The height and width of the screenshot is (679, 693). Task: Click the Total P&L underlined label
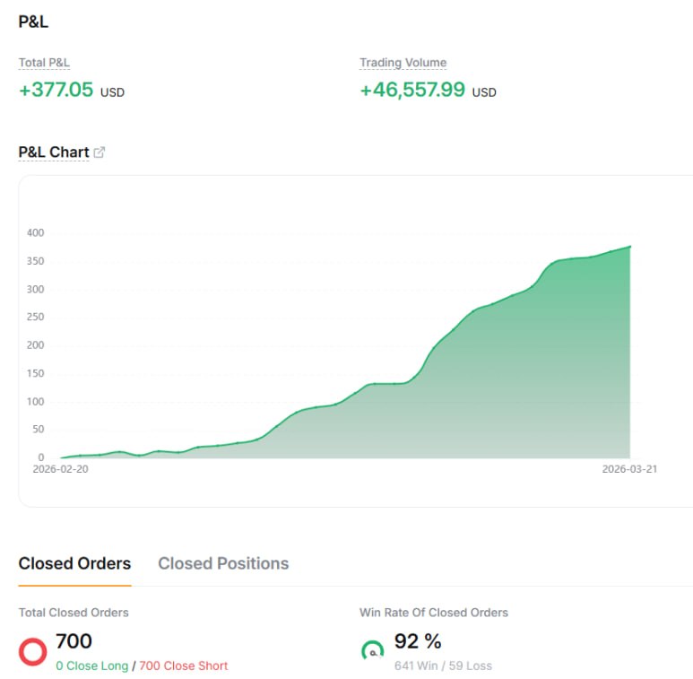pos(44,63)
